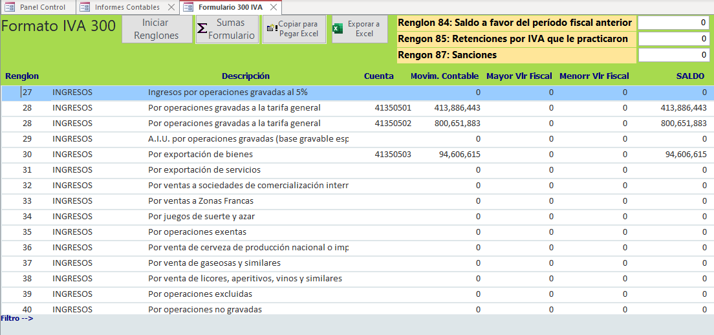Screen dimensions: 714x335
Task: Click 'Por exportación de bienes' description
Action: click(x=200, y=155)
